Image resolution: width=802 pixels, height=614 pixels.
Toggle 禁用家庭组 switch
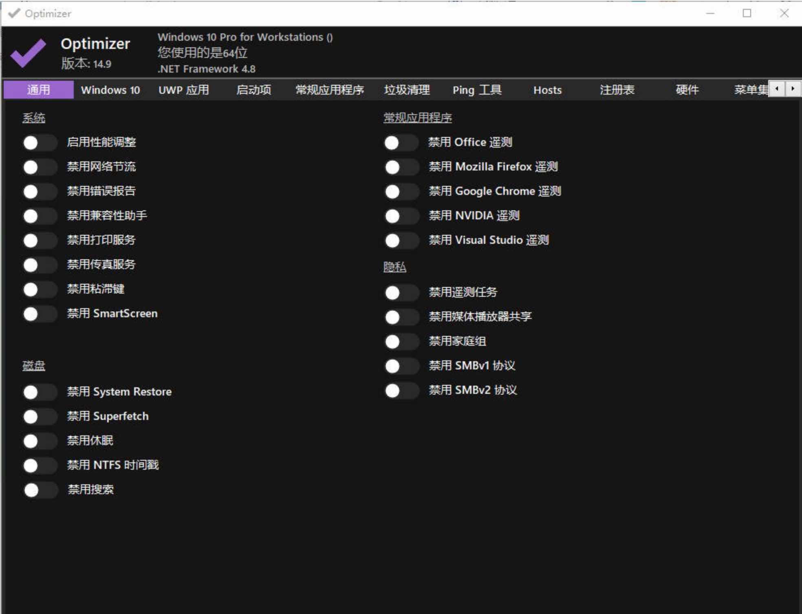(x=401, y=342)
